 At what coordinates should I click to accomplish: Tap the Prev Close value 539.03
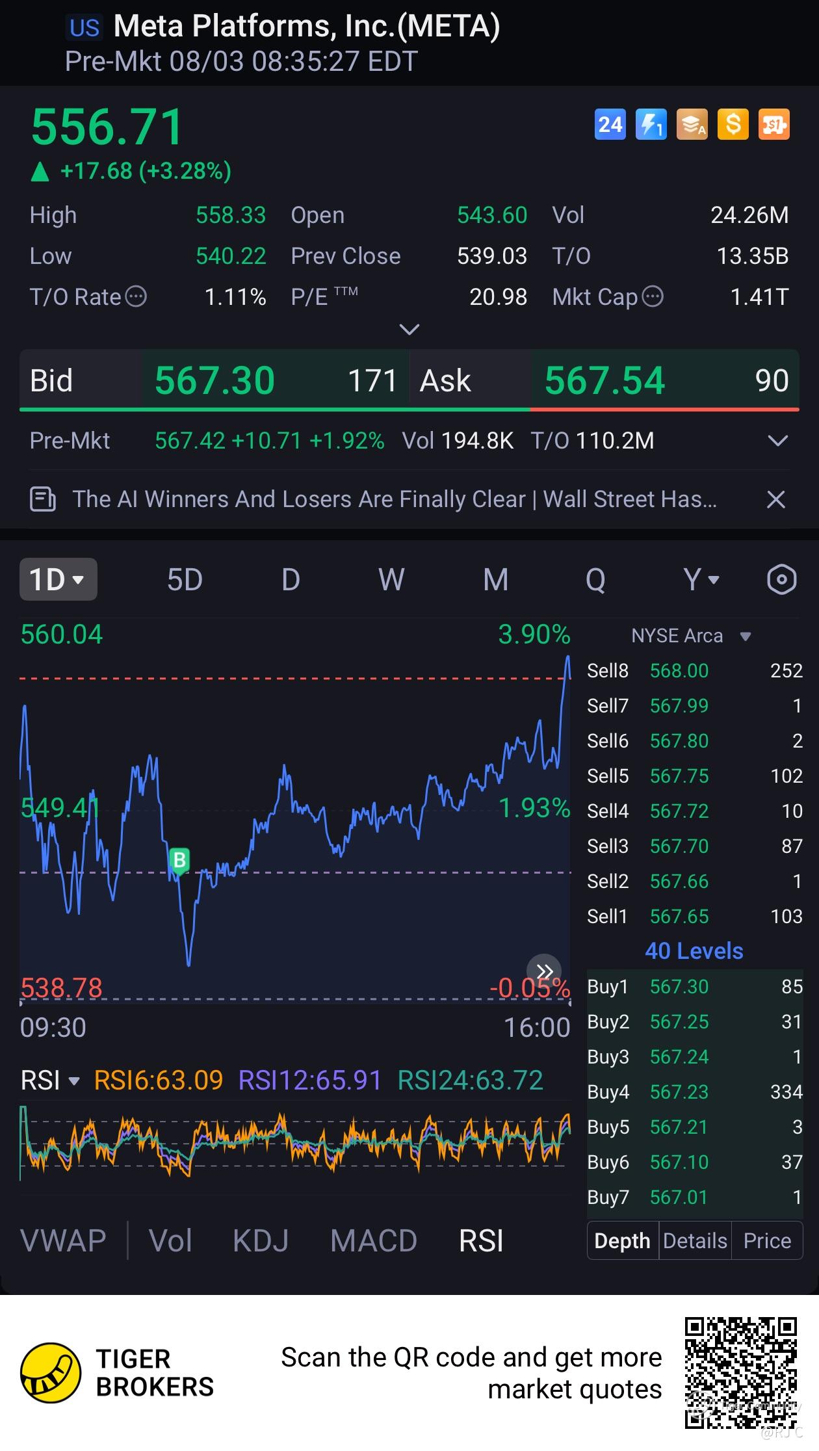(492, 256)
